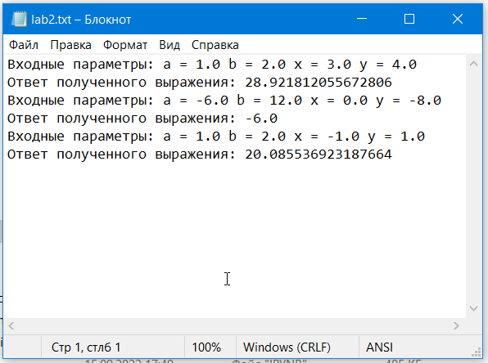Click the Notepad icon in title bar

(x=19, y=20)
